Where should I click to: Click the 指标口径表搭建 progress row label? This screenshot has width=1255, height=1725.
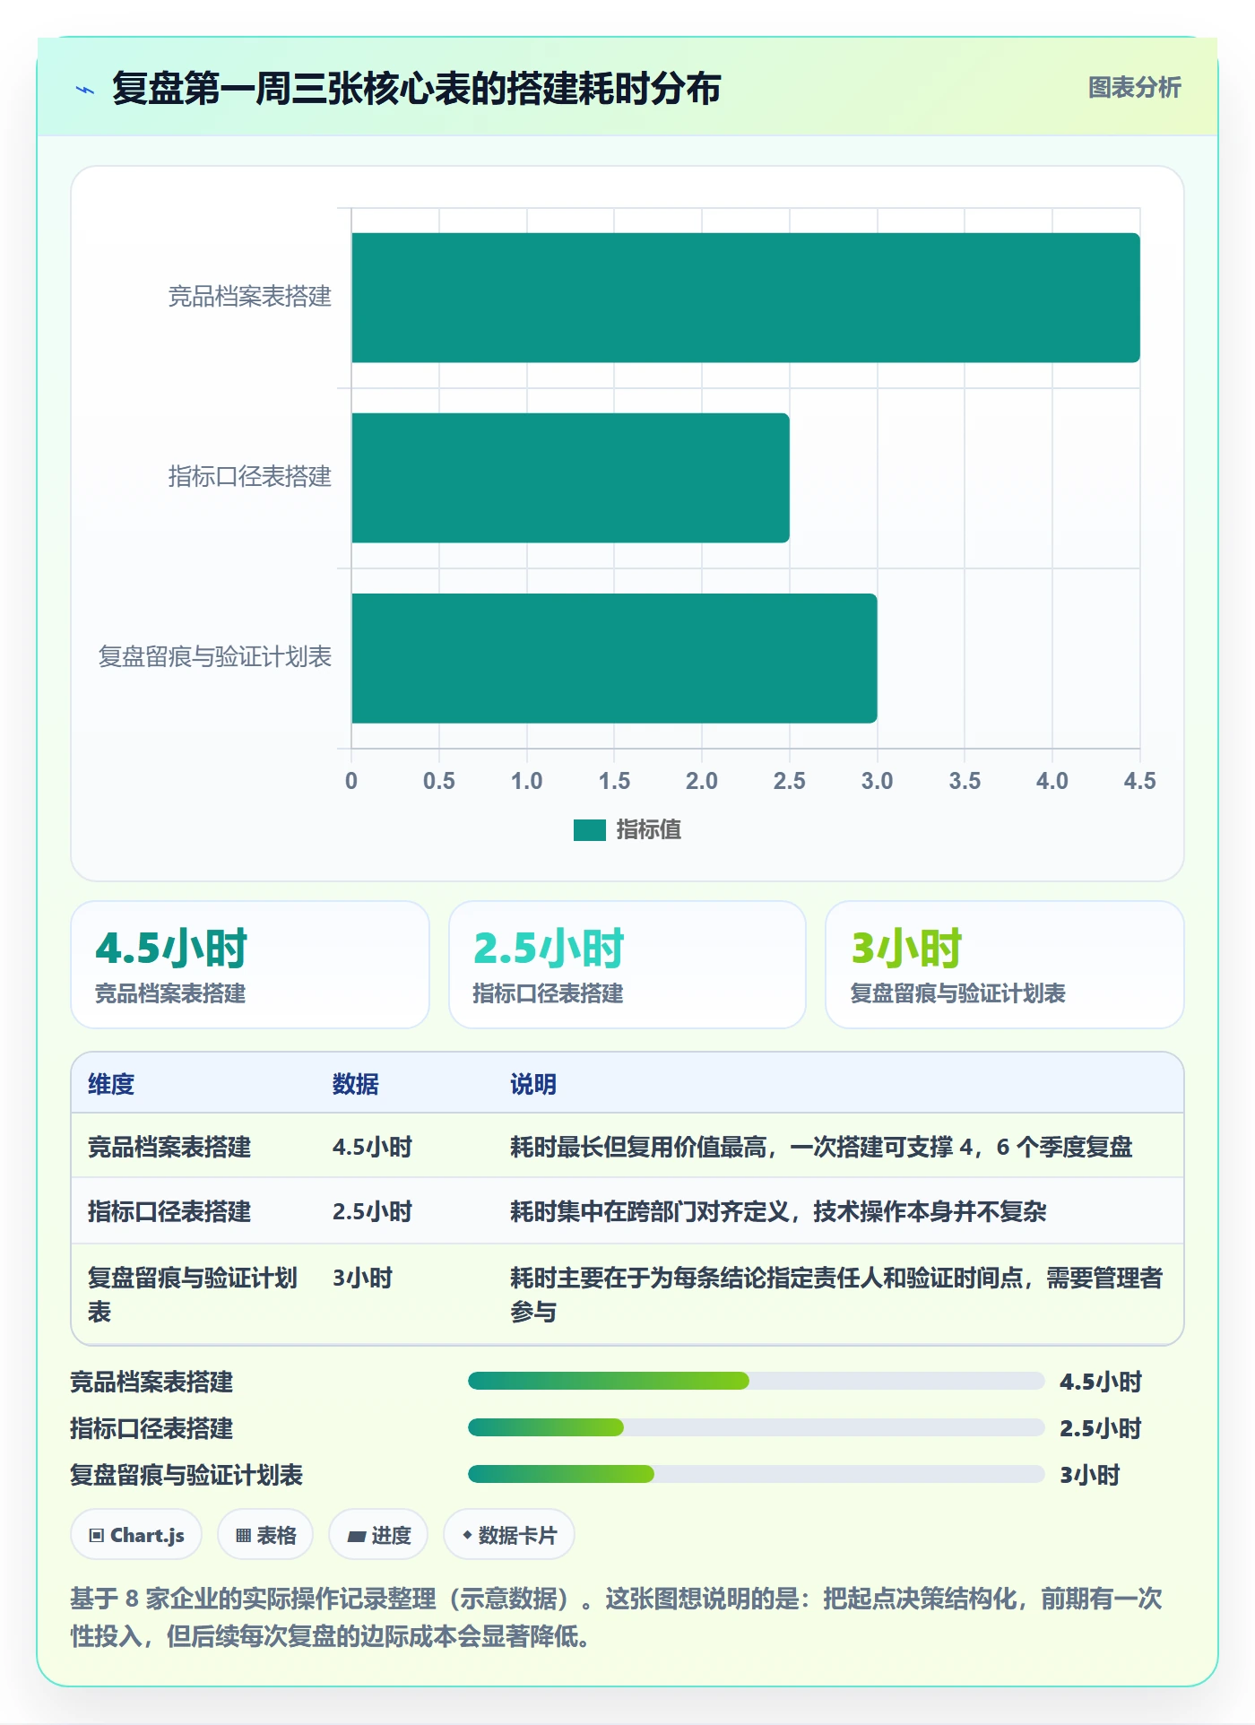[x=151, y=1428]
